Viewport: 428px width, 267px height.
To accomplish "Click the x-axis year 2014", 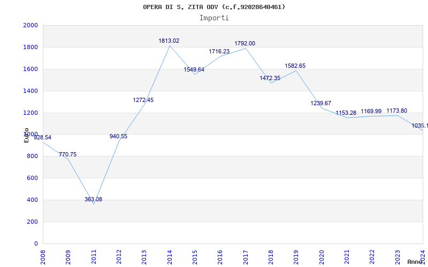I will click(x=170, y=257).
